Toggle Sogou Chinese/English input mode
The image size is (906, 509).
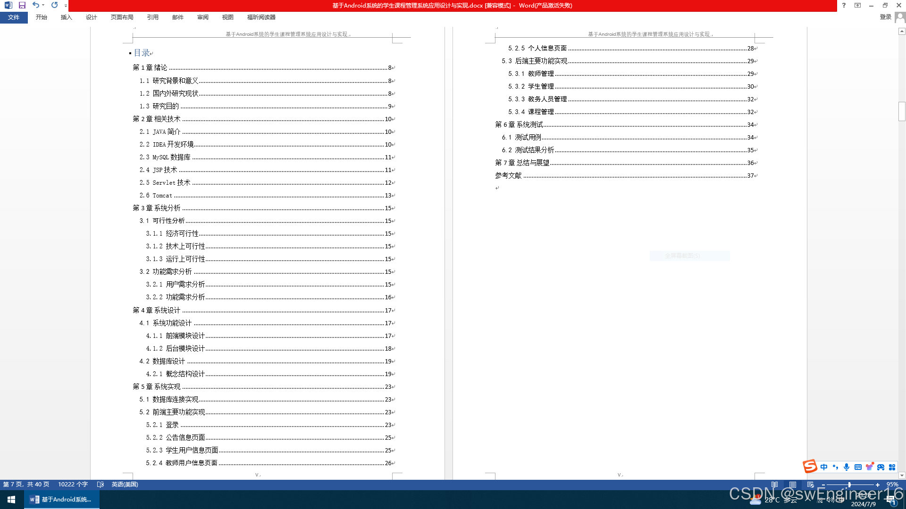[x=824, y=467]
